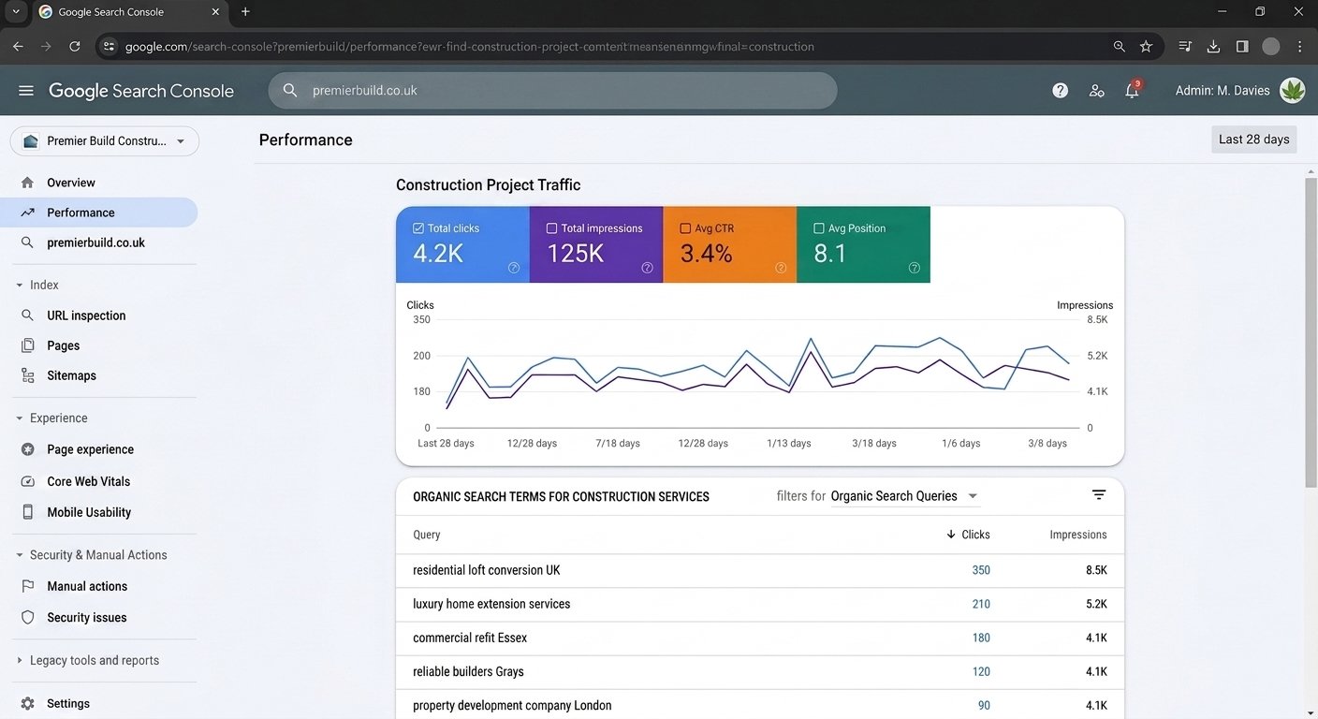The width and height of the screenshot is (1318, 719).
Task: Open the help question mark icon
Action: [x=1060, y=91]
